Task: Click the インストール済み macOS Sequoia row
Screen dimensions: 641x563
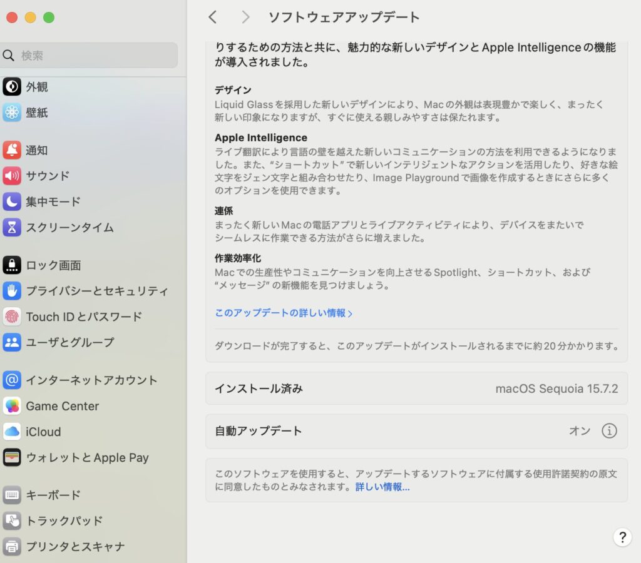Action: [x=416, y=388]
